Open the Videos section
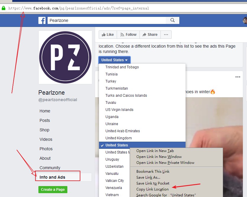 point(46,139)
